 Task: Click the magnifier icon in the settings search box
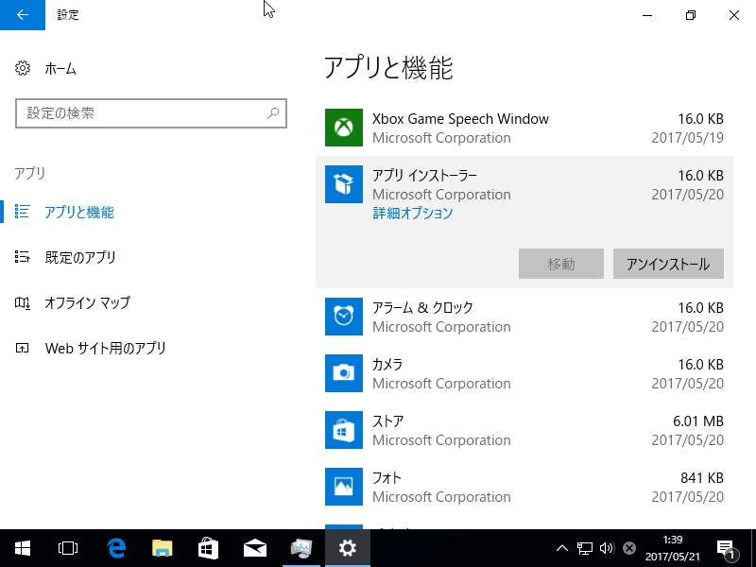pyautogui.click(x=273, y=113)
